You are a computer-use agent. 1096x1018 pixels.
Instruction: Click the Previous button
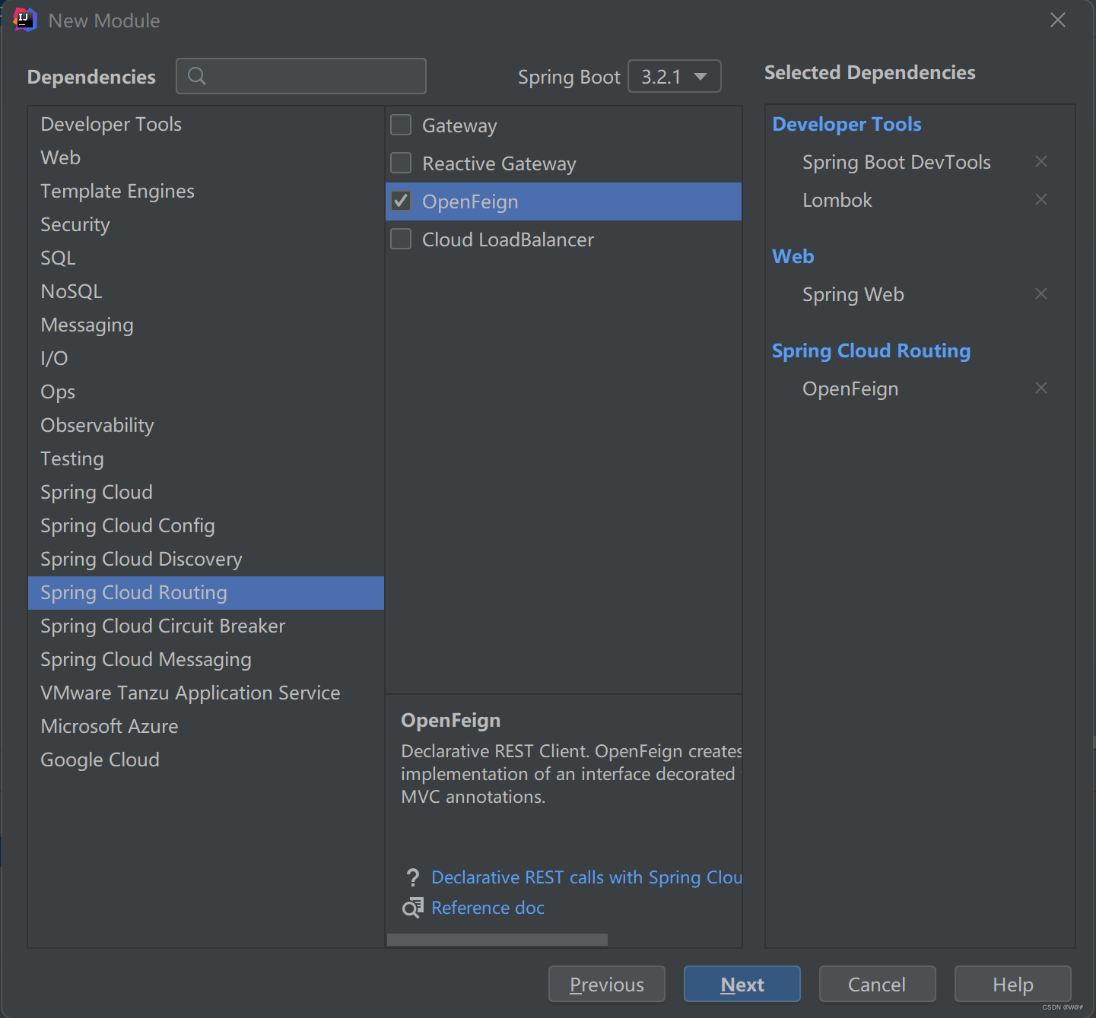[607, 985]
